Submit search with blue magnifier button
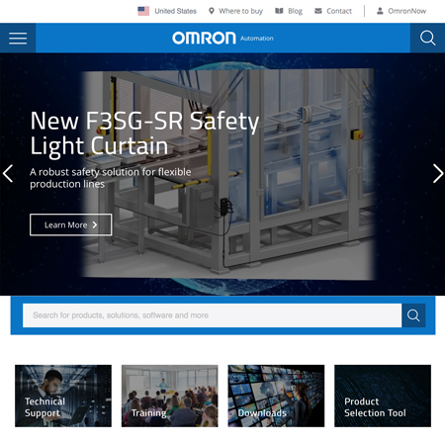 coord(413,315)
